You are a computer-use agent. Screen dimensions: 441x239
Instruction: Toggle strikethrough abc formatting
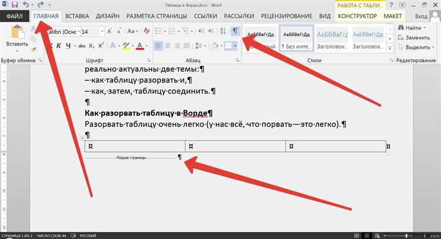tap(82, 46)
